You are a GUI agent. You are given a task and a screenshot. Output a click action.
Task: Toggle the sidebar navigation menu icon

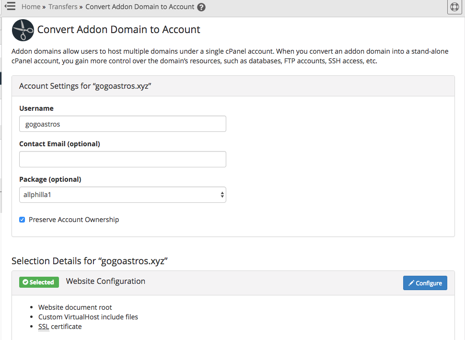tap(10, 7)
